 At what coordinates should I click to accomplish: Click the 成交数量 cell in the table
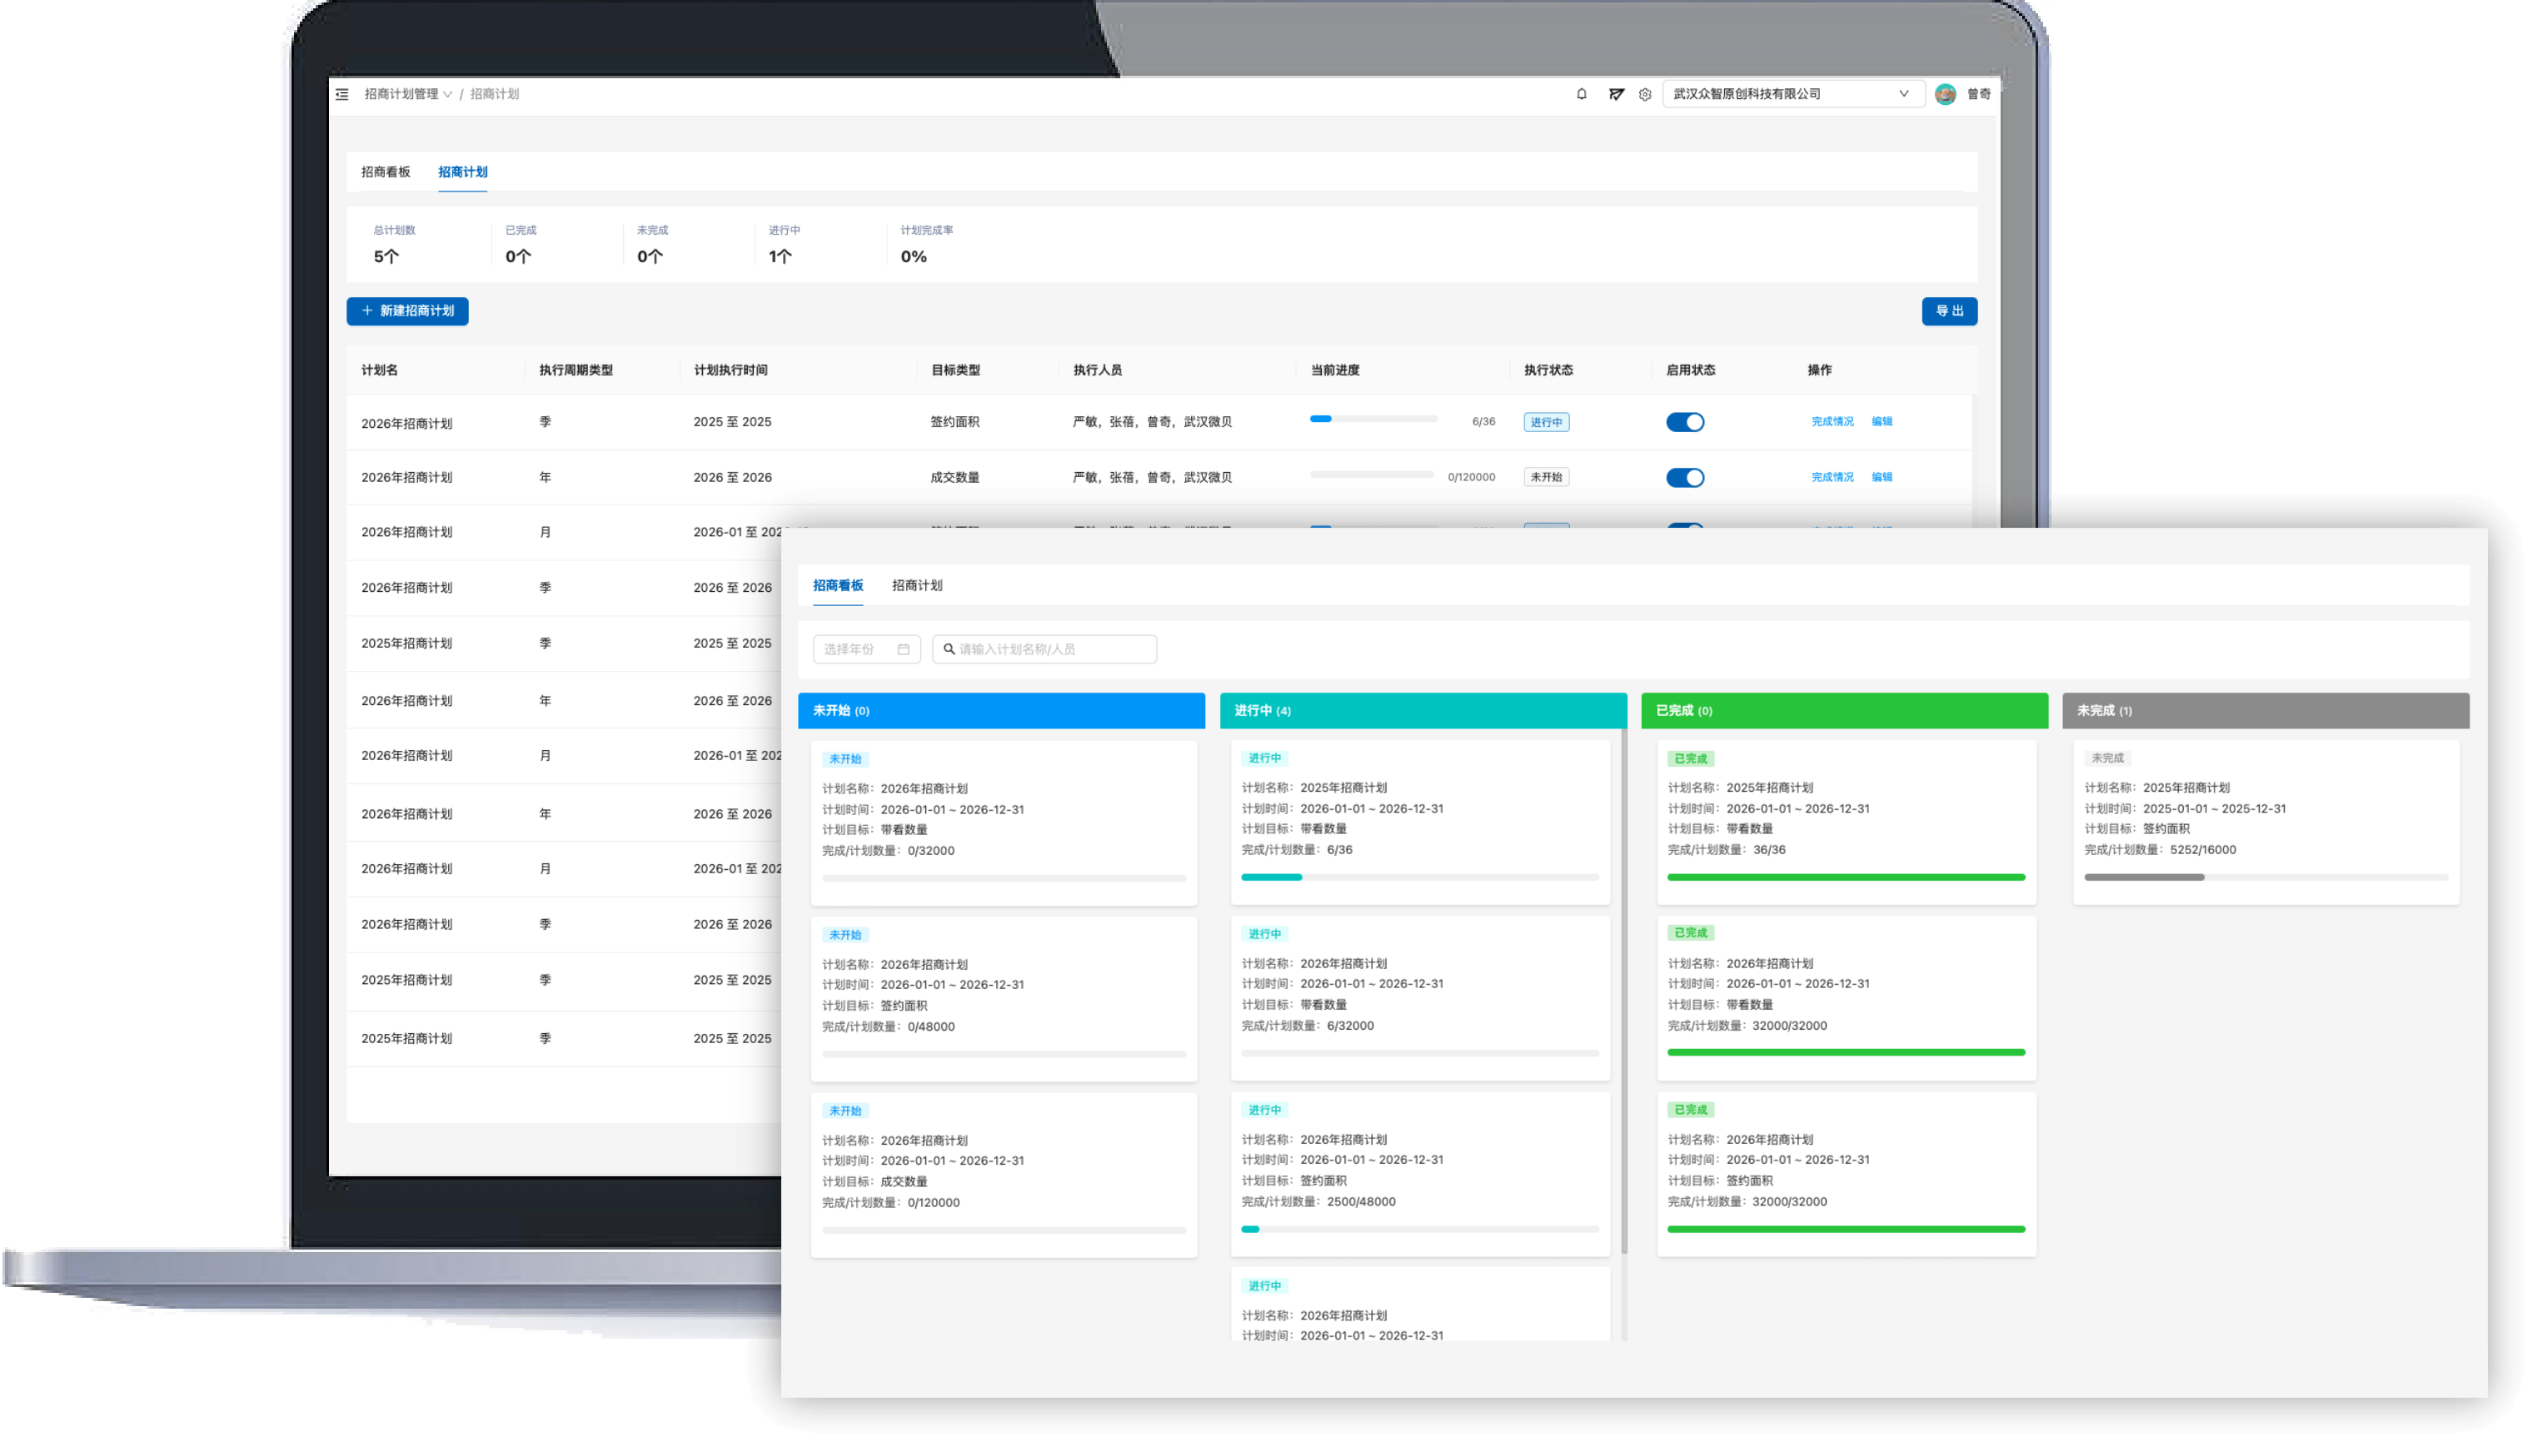pos(955,477)
